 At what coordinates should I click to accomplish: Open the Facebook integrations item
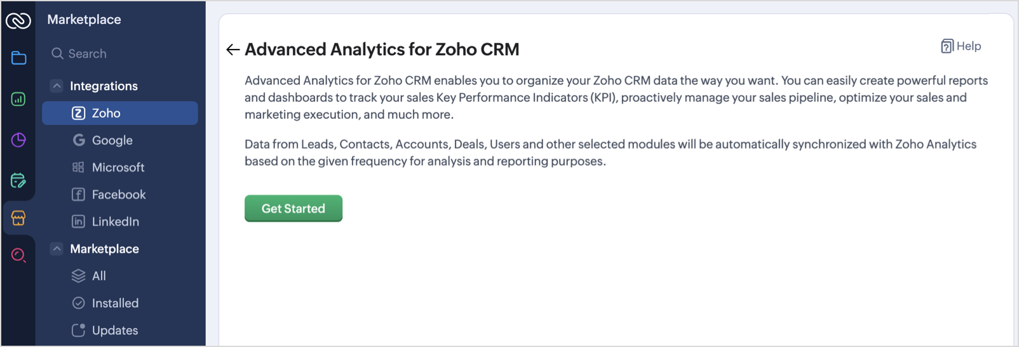(118, 195)
